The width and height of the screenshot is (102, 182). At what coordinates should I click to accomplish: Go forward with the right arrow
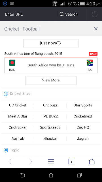31,162
